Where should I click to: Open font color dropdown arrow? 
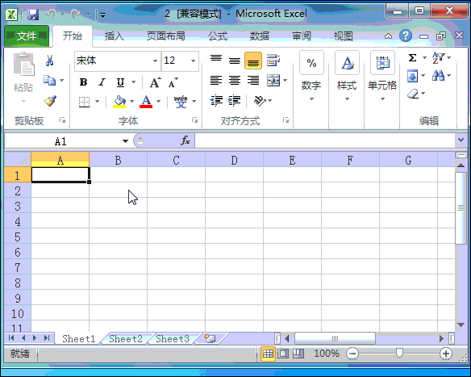click(x=158, y=102)
